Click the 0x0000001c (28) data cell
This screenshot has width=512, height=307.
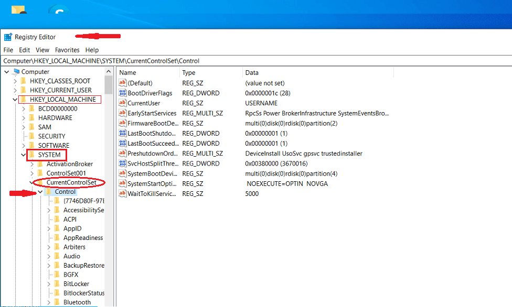268,93
